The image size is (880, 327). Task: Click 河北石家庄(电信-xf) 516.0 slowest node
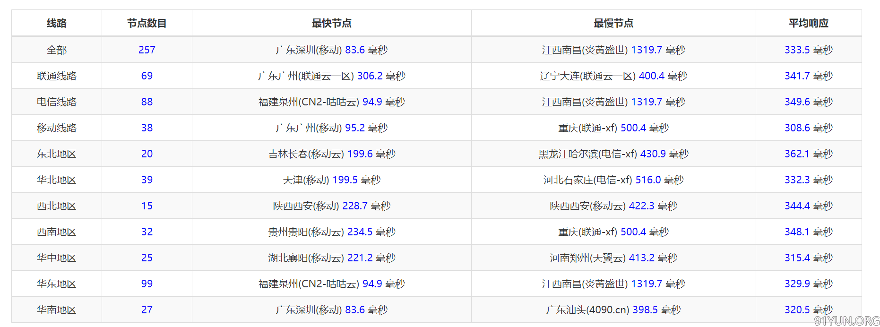(613, 180)
